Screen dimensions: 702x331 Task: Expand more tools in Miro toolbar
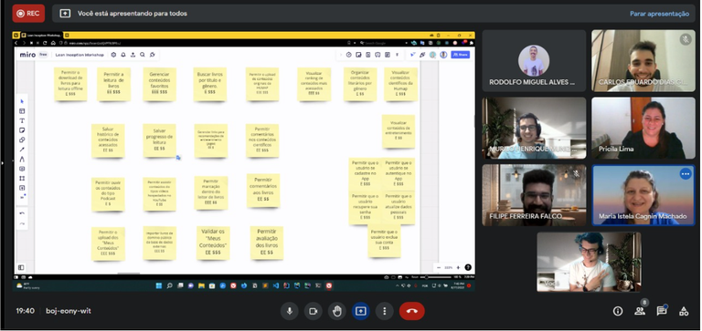point(22,197)
